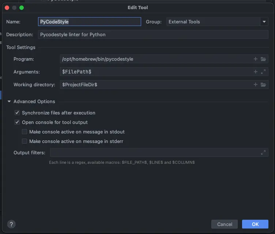This screenshot has height=234, width=275.
Task: Browse for Working directory folder icon
Action: [x=263, y=84]
